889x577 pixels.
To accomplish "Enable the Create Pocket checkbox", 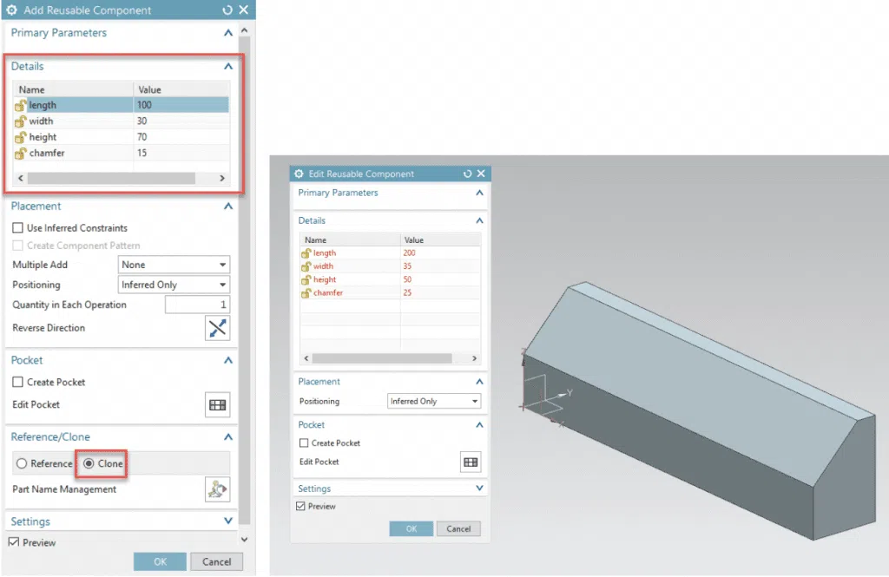I will 16,382.
